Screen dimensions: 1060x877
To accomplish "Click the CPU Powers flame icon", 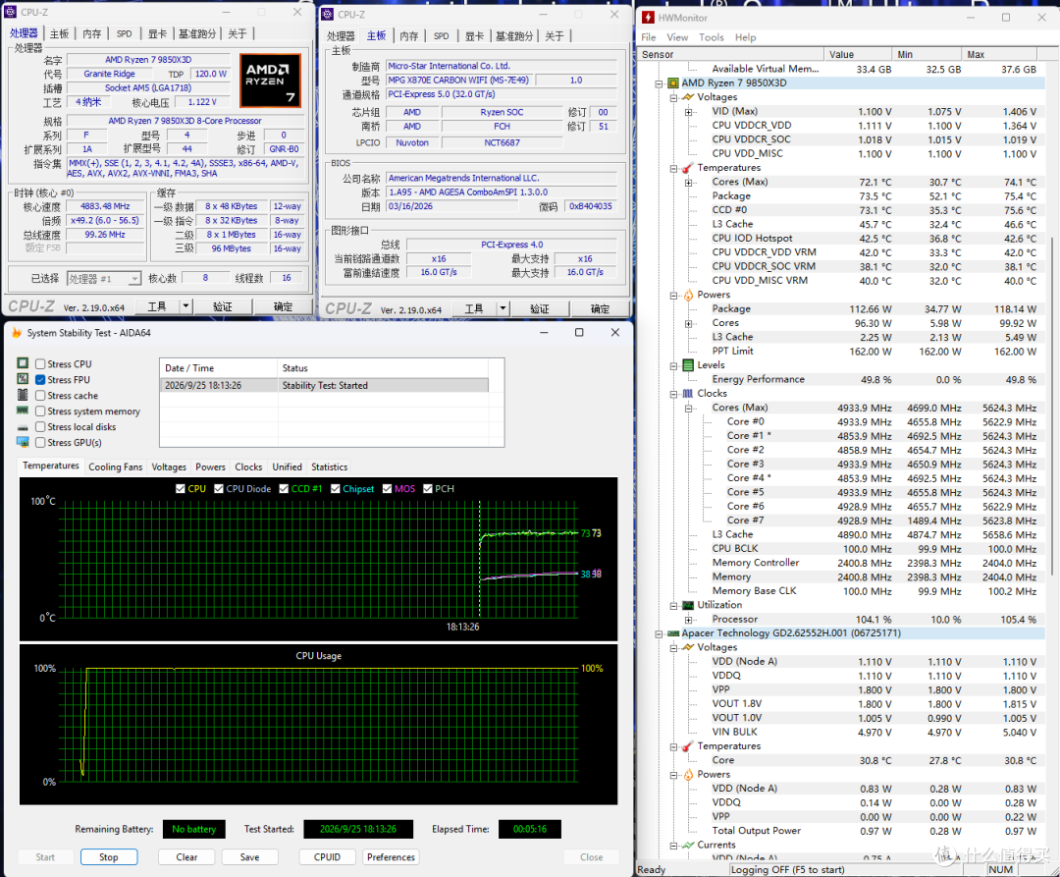I will pos(688,295).
